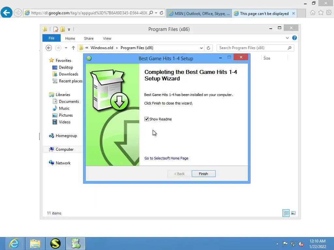Select Downloads in the navigation pane
Image resolution: width=334 pixels, height=250 pixels.
point(68,74)
